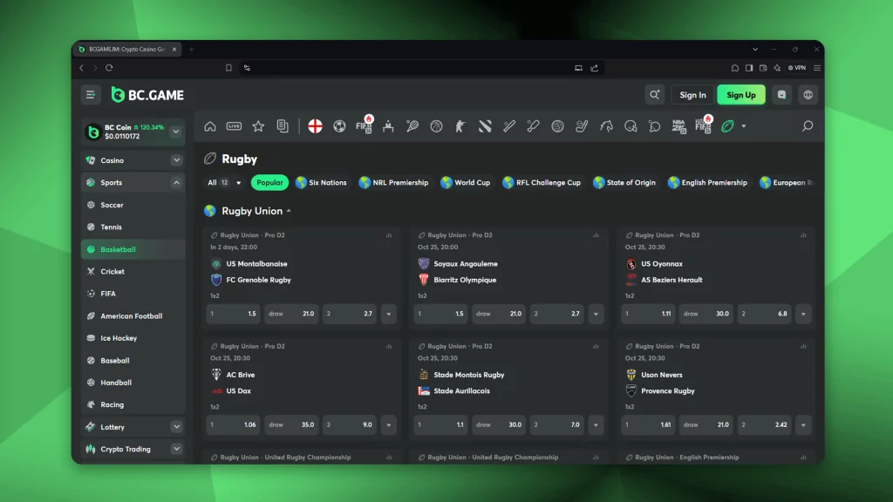
Task: Click the BC.GAME logo
Action: pyautogui.click(x=147, y=95)
